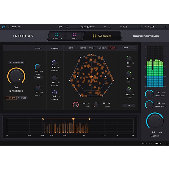Click the resize grip in bottom corner
This screenshot has width=169, height=169.
[x=168, y=144]
